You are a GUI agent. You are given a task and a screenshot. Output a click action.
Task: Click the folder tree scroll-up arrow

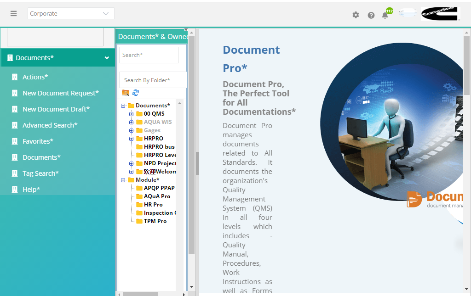tap(180, 103)
